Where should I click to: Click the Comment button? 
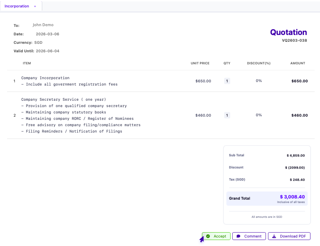click(249, 236)
